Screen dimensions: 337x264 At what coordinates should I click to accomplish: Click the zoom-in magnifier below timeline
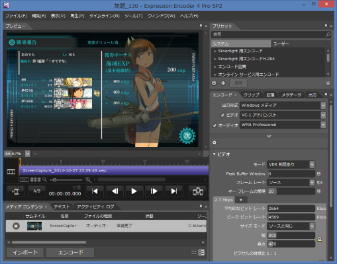88,180
